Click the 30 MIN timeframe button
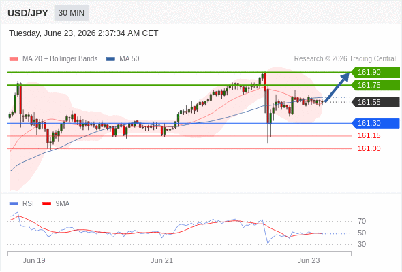 tap(72, 13)
